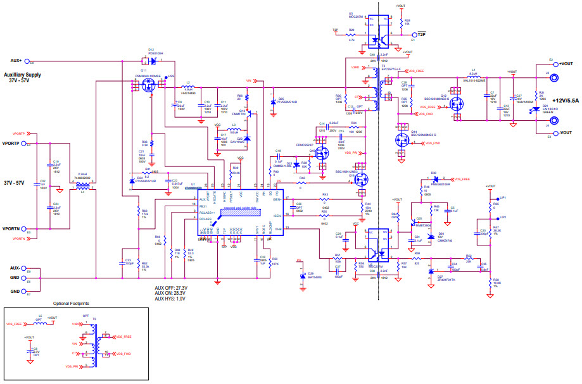Select resistor R28 10k

tap(402, 23)
